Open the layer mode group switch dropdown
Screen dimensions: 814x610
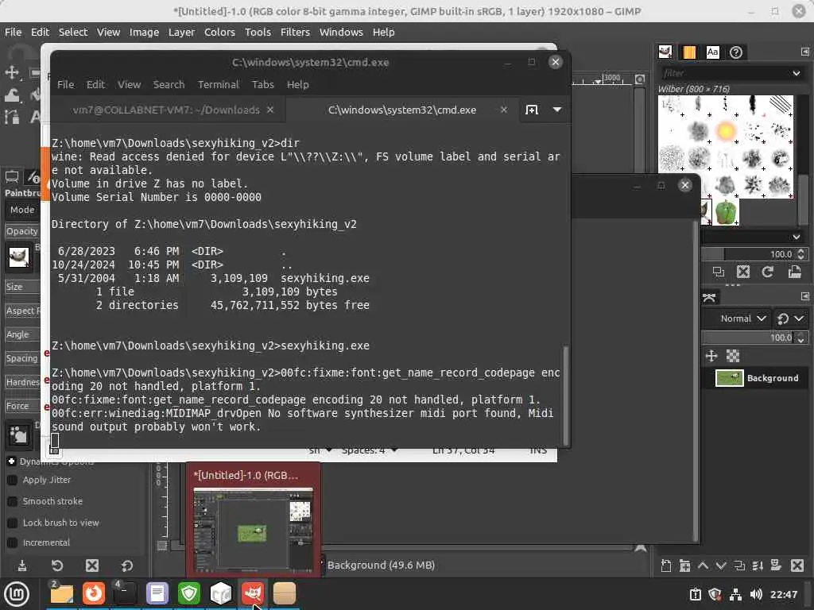(790, 319)
